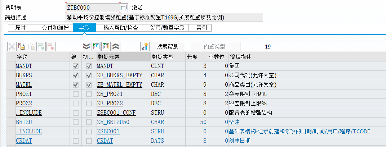The image size is (386, 147).
Task: Toggle initial value checkbox for MATKL field
Action: (89, 85)
